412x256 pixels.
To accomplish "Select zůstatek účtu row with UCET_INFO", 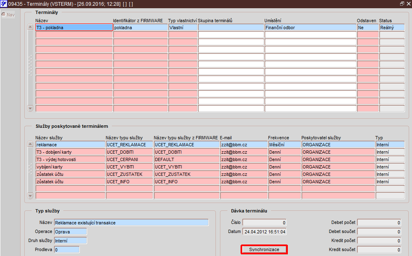I will (70, 181).
